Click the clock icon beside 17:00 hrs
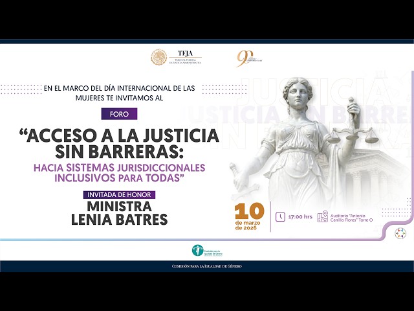 pos(280,217)
